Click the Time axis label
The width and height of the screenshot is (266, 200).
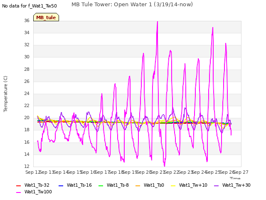pos(235,178)
